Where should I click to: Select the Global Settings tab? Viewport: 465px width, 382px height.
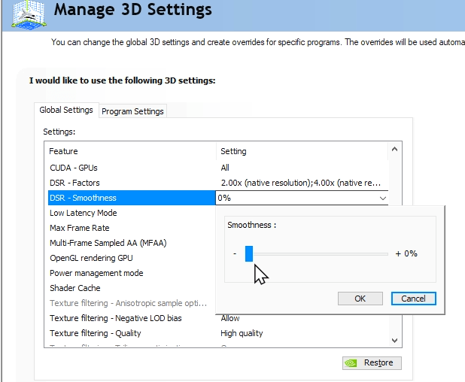pos(66,110)
